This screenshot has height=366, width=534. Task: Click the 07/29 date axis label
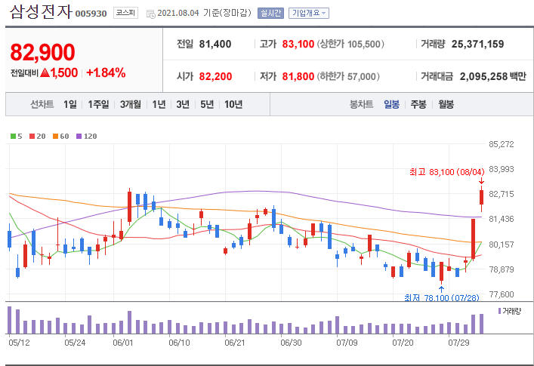458,343
